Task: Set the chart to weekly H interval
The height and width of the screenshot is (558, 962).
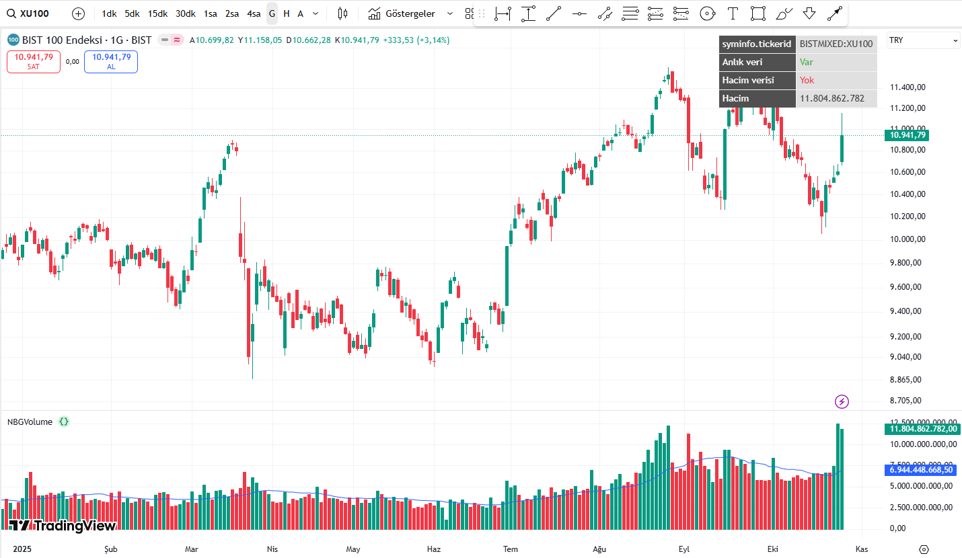Action: (x=287, y=13)
